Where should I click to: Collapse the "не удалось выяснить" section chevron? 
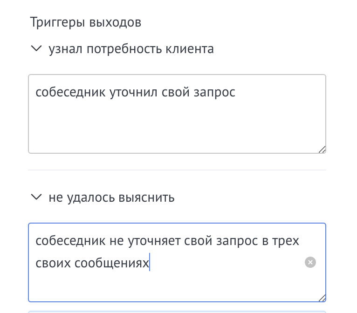pos(36,197)
